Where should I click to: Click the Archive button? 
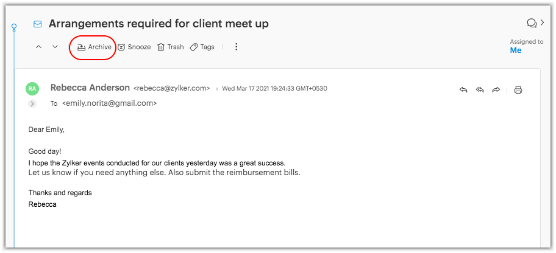94,47
